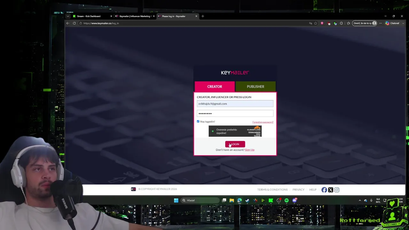Open the X (Twitter) footer icon
409x230 pixels.
(331, 190)
